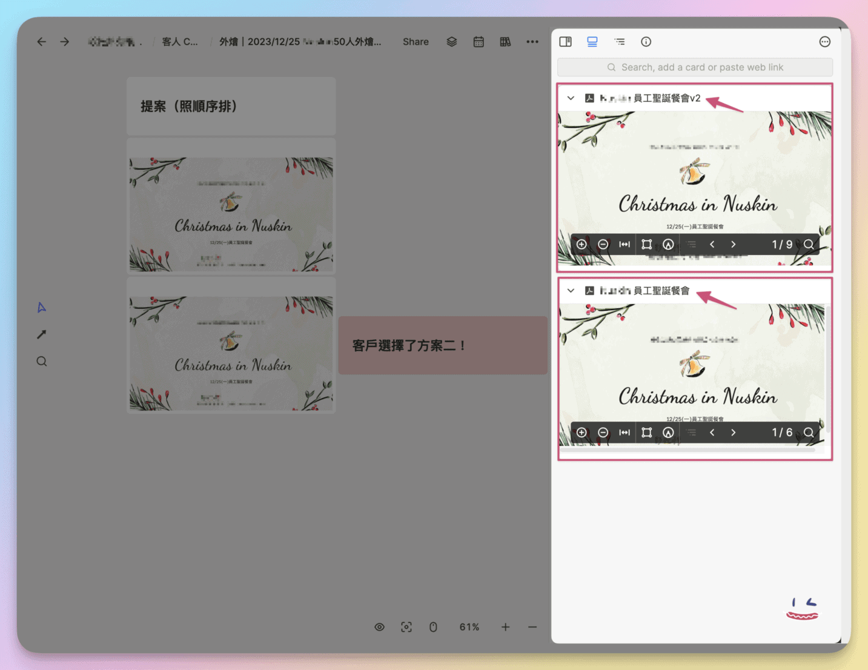Click the PDF icon of the second 員工聖誕餐會 card

(589, 291)
